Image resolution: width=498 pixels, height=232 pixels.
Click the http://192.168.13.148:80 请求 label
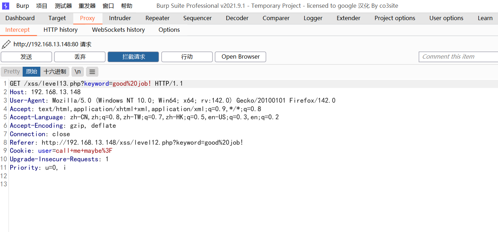pyautogui.click(x=52, y=44)
